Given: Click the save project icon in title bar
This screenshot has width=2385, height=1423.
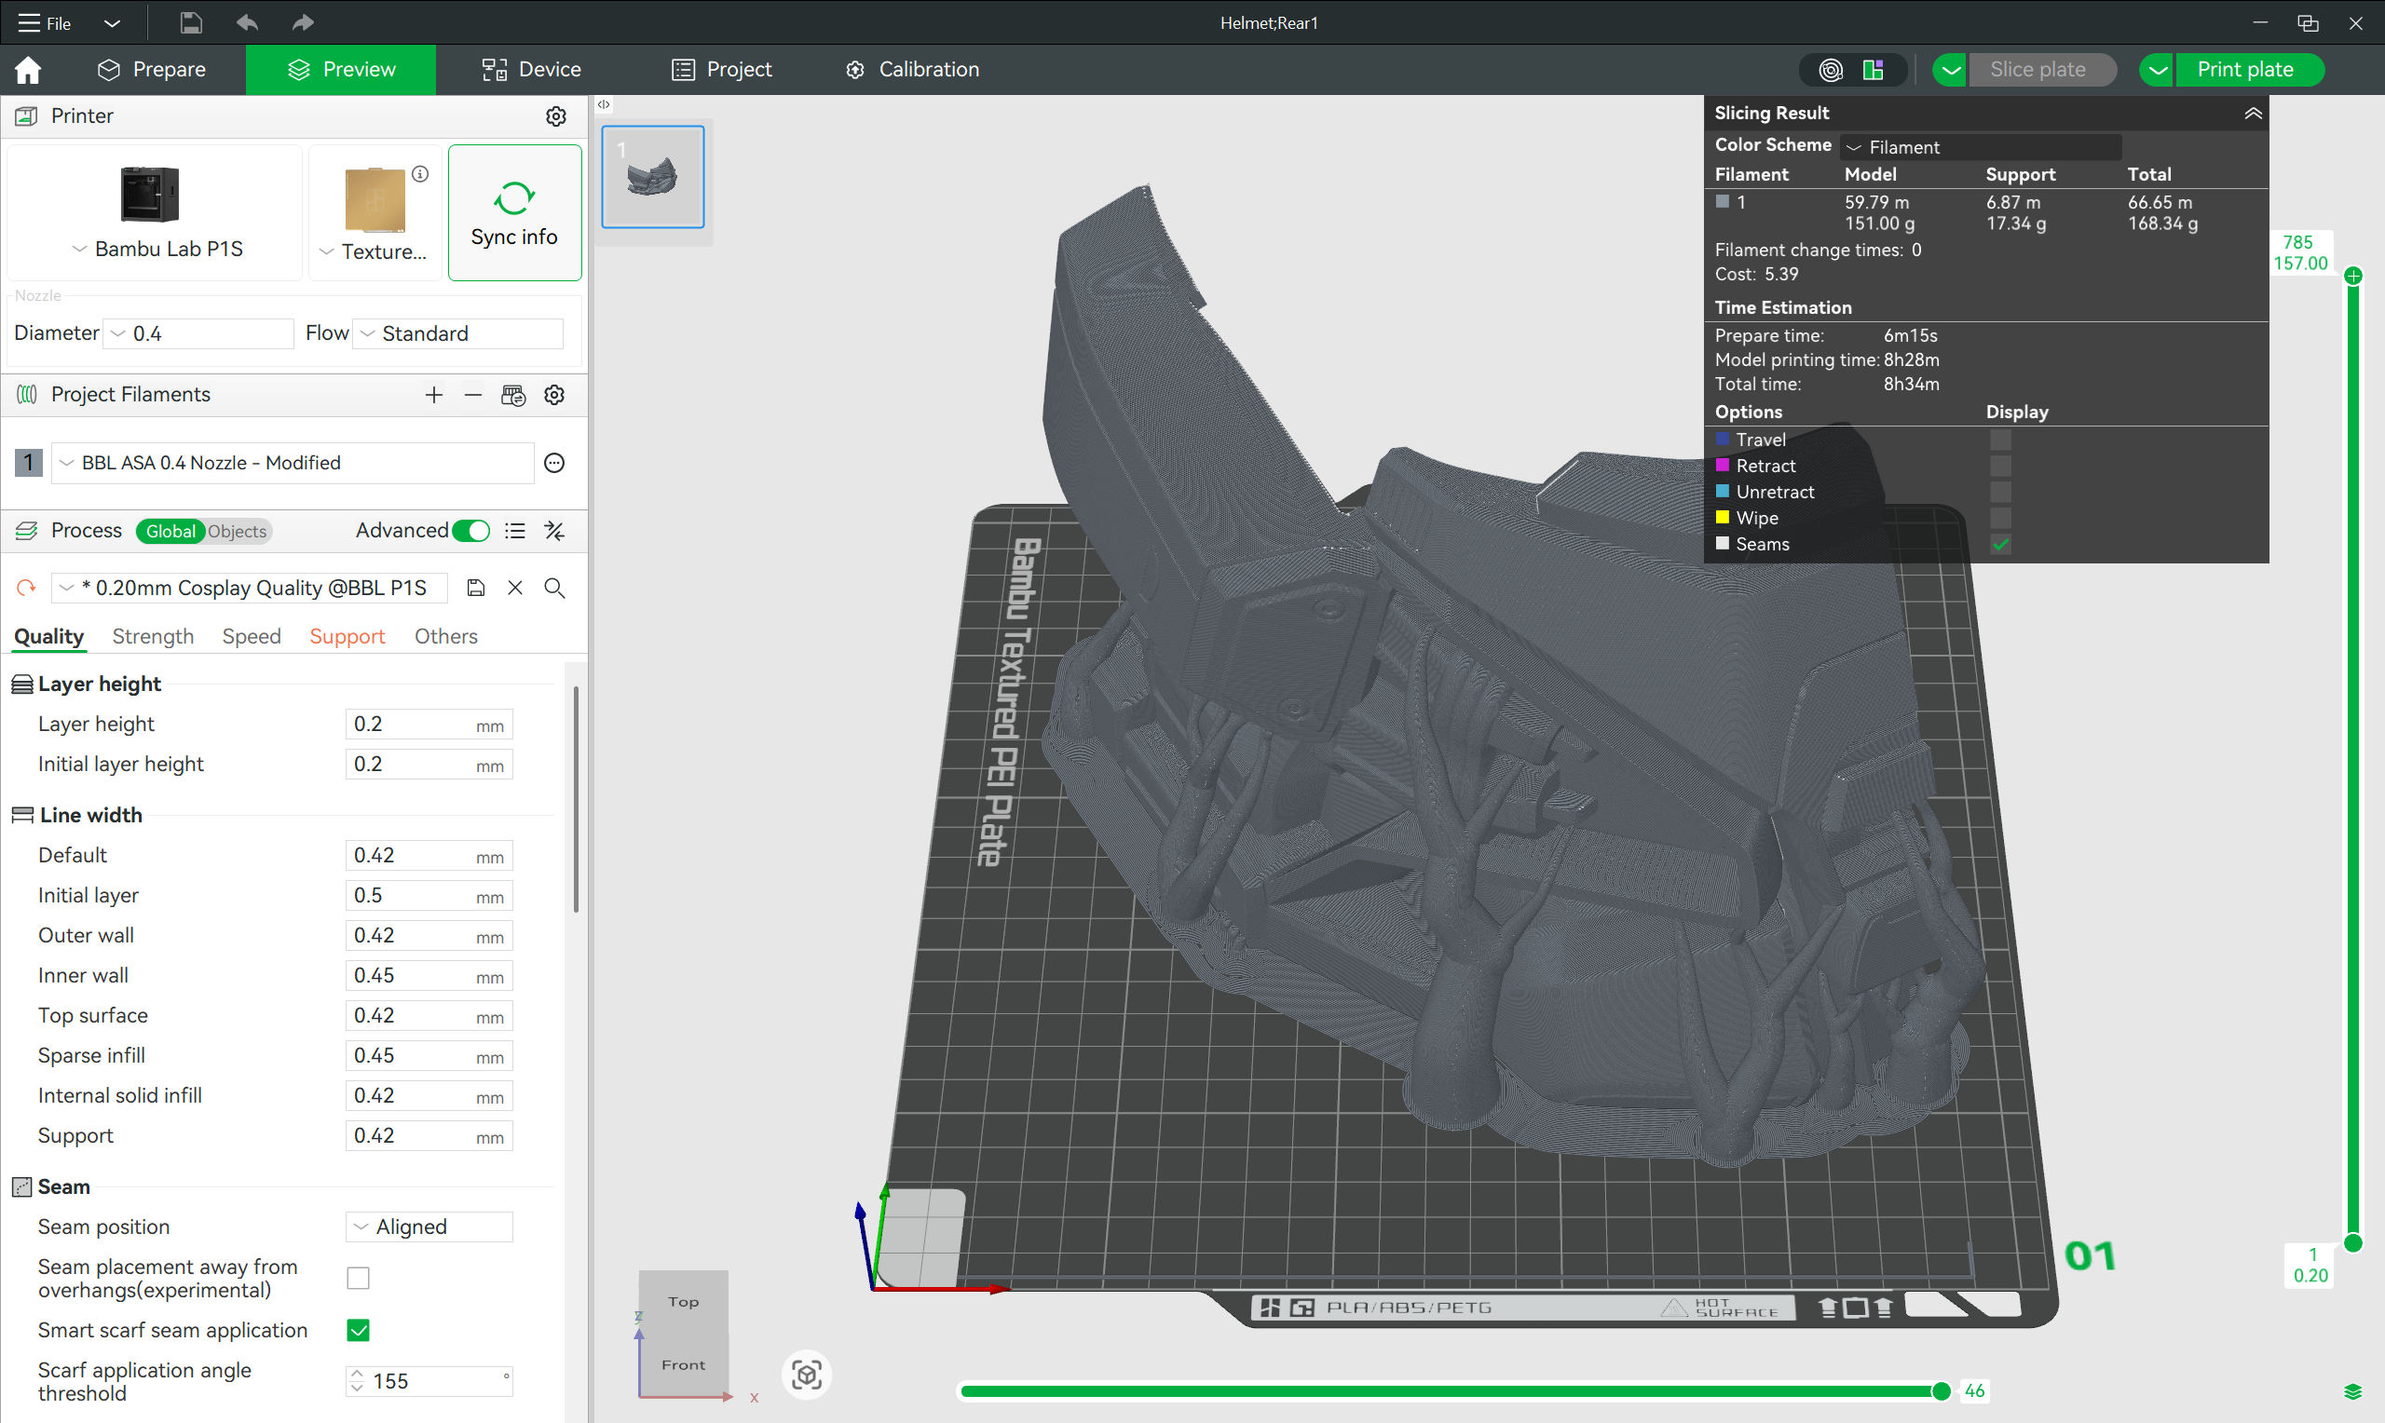Looking at the screenshot, I should coord(191,22).
